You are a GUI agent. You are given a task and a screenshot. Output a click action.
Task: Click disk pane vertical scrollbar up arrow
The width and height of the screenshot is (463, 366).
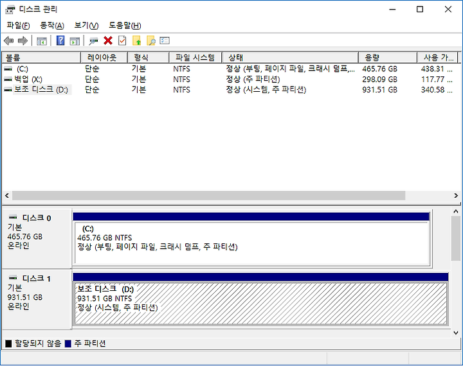pyautogui.click(x=456, y=211)
